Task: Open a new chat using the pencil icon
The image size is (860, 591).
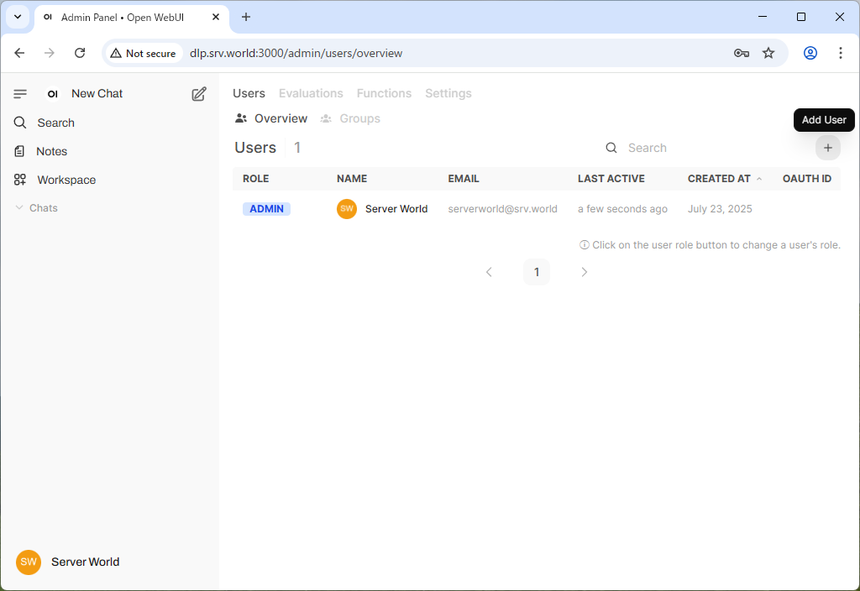Action: pyautogui.click(x=198, y=94)
